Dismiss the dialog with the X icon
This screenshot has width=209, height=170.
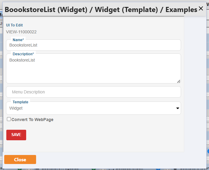(x=201, y=8)
